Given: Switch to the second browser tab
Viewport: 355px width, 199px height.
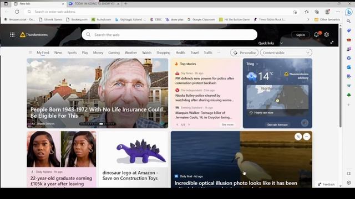Looking at the screenshot, I should [94, 4].
